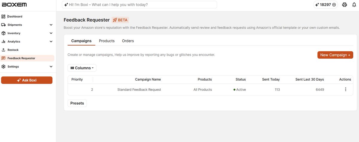Screen dimensions: 359x142
Task: Open notifications with the bell icon
Action: pyautogui.click(x=354, y=5)
